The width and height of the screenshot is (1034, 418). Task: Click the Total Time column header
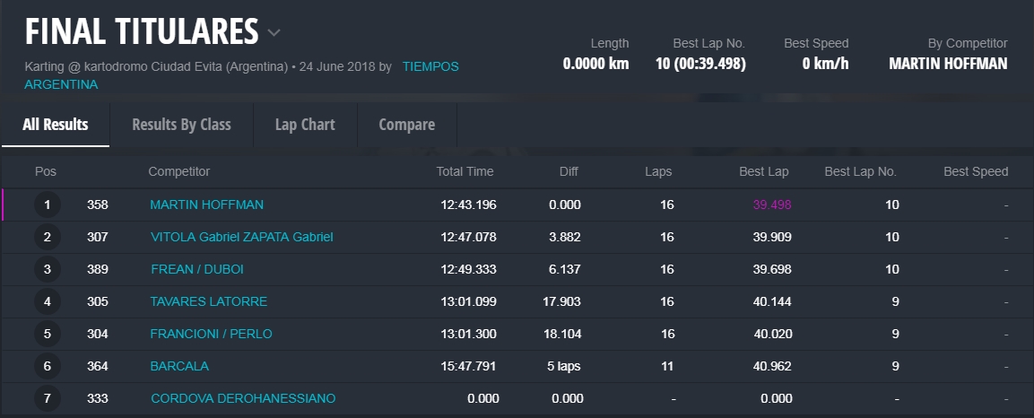tap(465, 171)
